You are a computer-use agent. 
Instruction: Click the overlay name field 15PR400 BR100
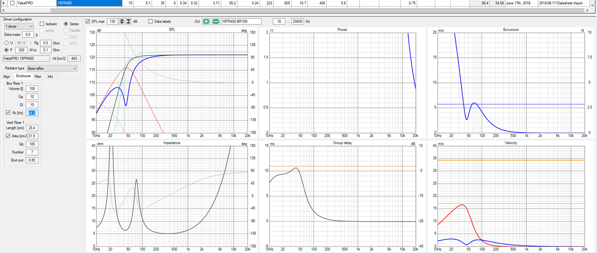(x=241, y=21)
